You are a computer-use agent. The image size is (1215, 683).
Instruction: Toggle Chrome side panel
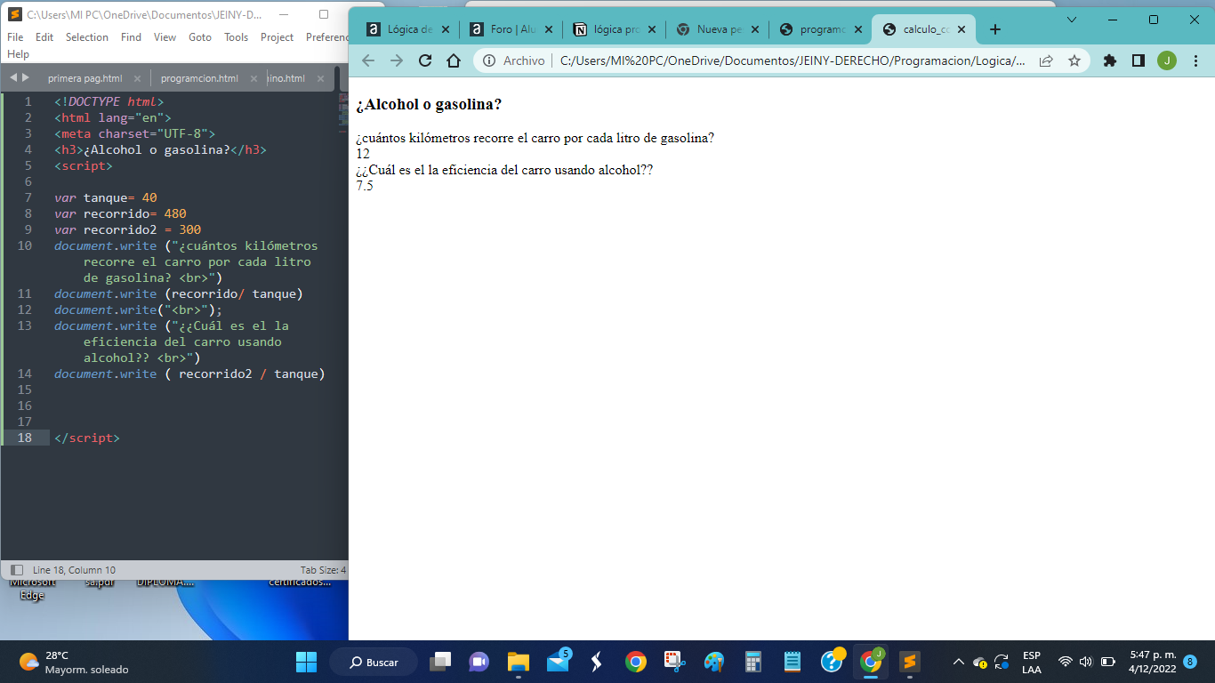pos(1138,60)
